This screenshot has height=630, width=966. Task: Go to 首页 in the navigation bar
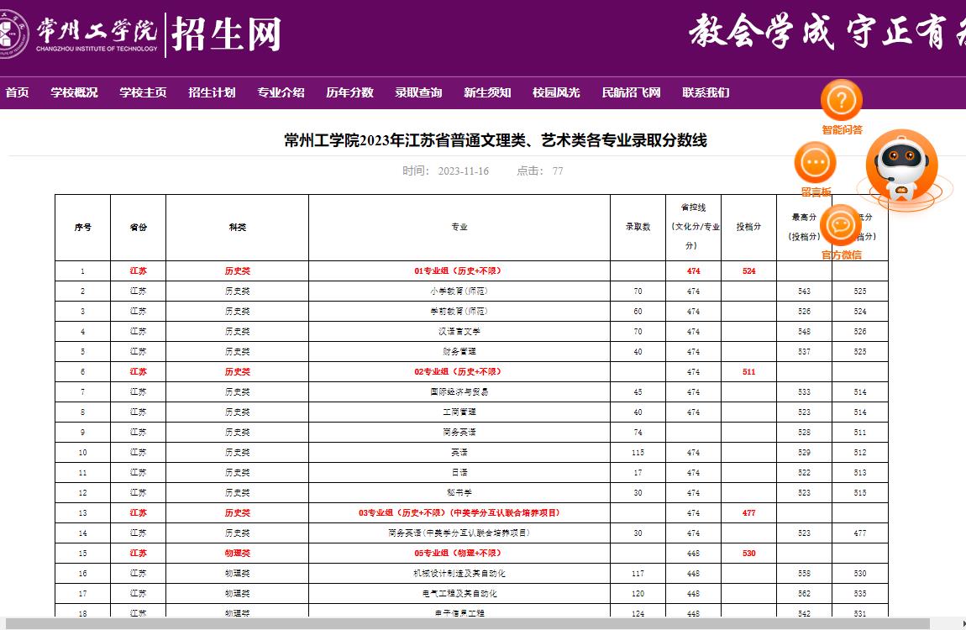[x=18, y=92]
